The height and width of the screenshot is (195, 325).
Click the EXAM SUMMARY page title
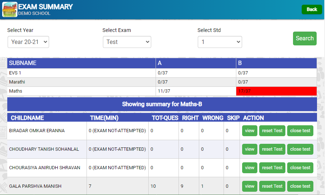tap(45, 7)
